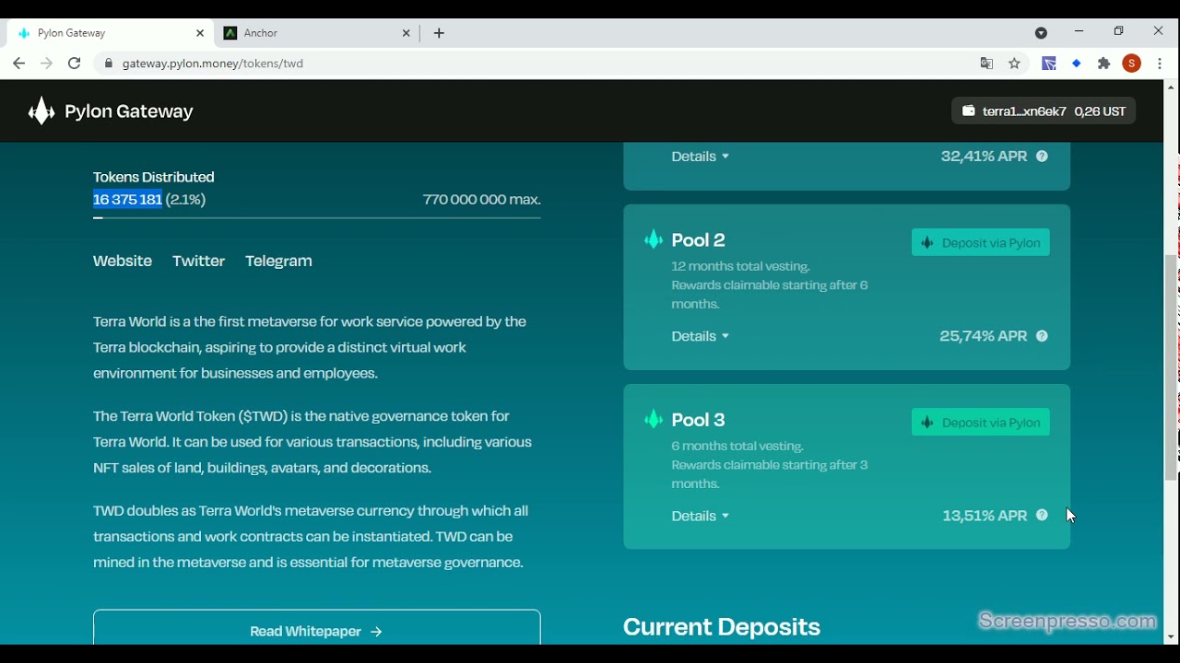The image size is (1180, 663).
Task: Click the Pool 2 pylon icon
Action: (x=654, y=240)
